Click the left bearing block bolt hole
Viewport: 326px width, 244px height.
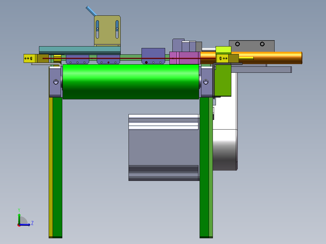pos(56,82)
